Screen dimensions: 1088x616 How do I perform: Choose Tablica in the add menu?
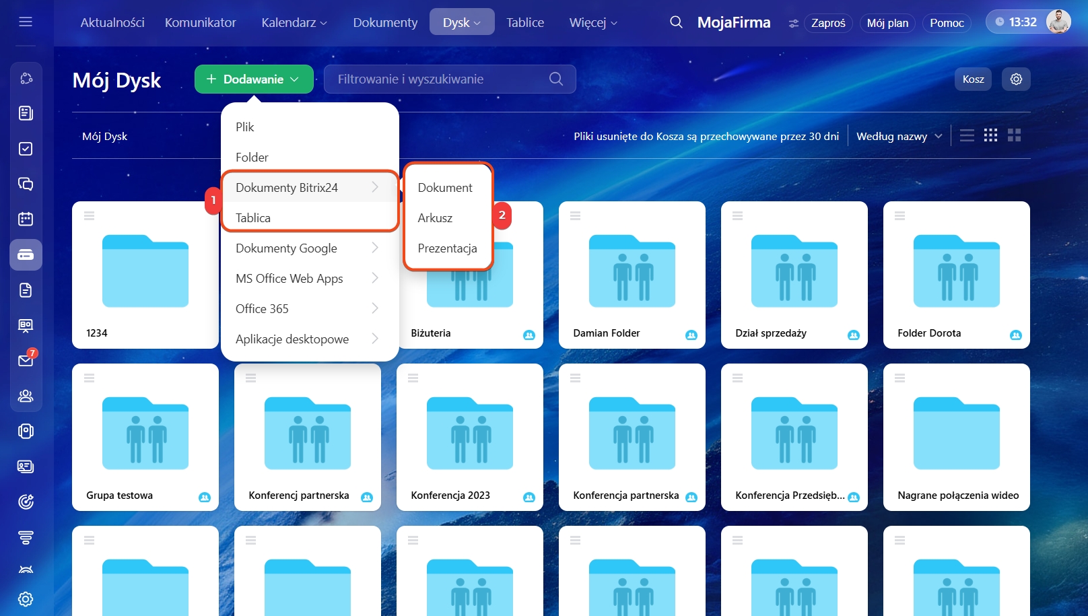click(253, 217)
